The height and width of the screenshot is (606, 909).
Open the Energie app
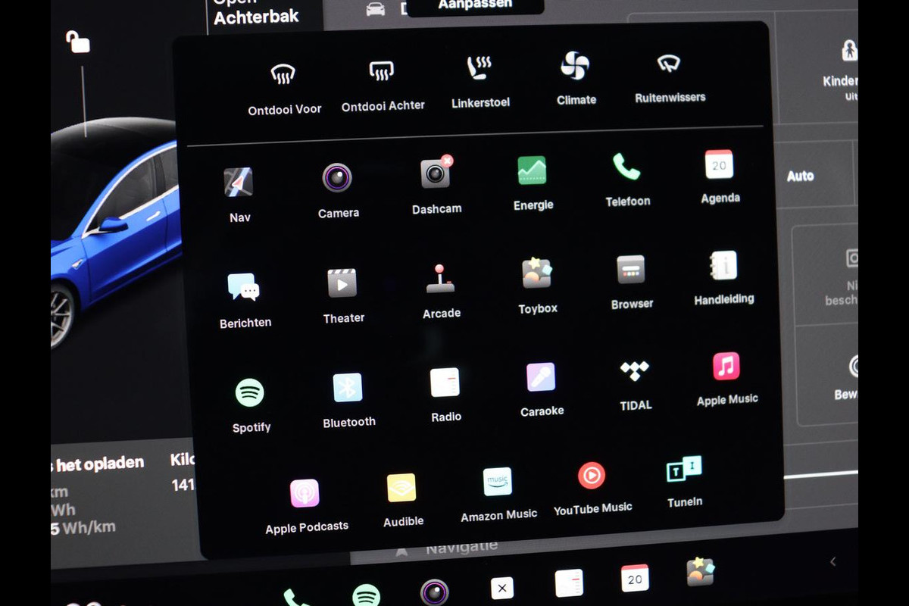pos(533,171)
